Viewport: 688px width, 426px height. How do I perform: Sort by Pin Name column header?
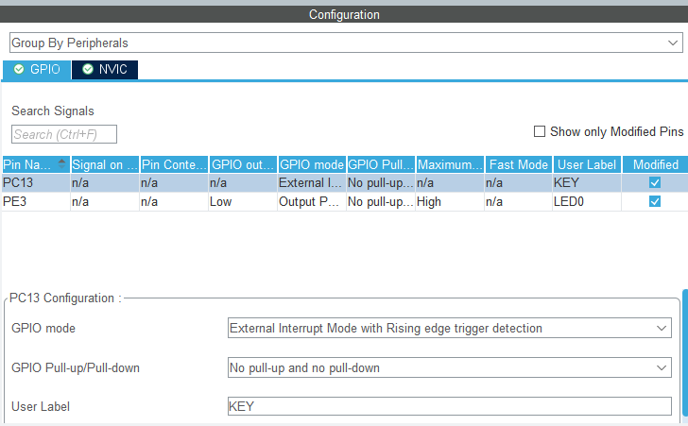[36, 164]
